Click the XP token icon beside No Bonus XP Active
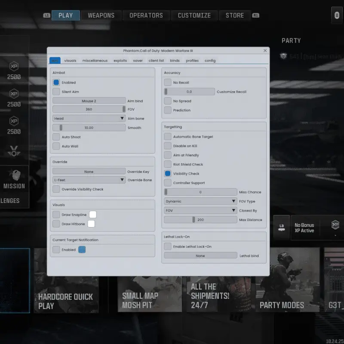 pyautogui.click(x=335, y=225)
